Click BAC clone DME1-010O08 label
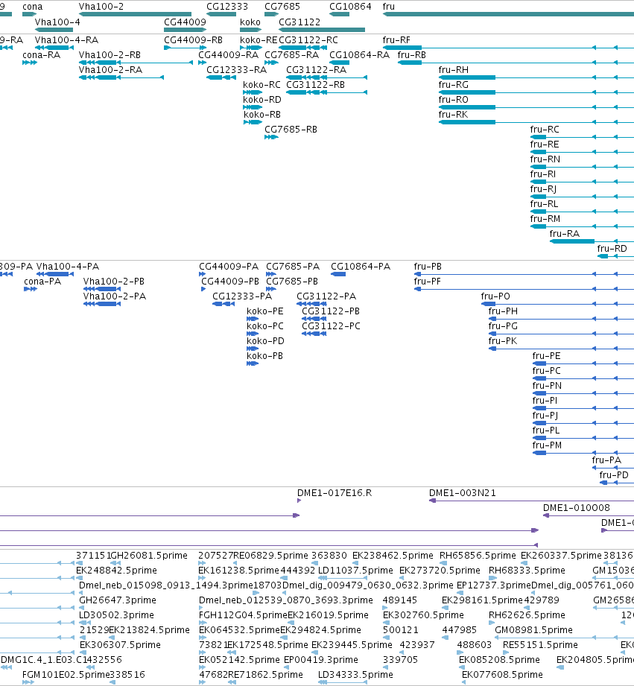Screen dimensions: 634x686 coord(576,507)
